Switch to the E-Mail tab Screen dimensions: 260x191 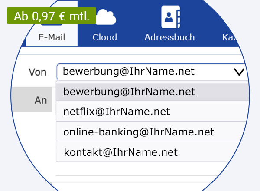click(x=52, y=37)
